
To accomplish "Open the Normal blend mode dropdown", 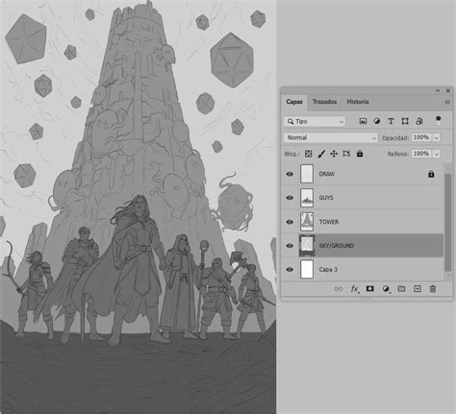I will [x=331, y=137].
